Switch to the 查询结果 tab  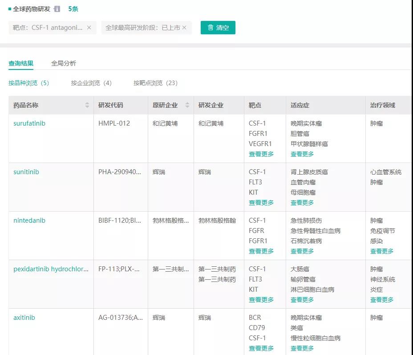click(x=21, y=63)
